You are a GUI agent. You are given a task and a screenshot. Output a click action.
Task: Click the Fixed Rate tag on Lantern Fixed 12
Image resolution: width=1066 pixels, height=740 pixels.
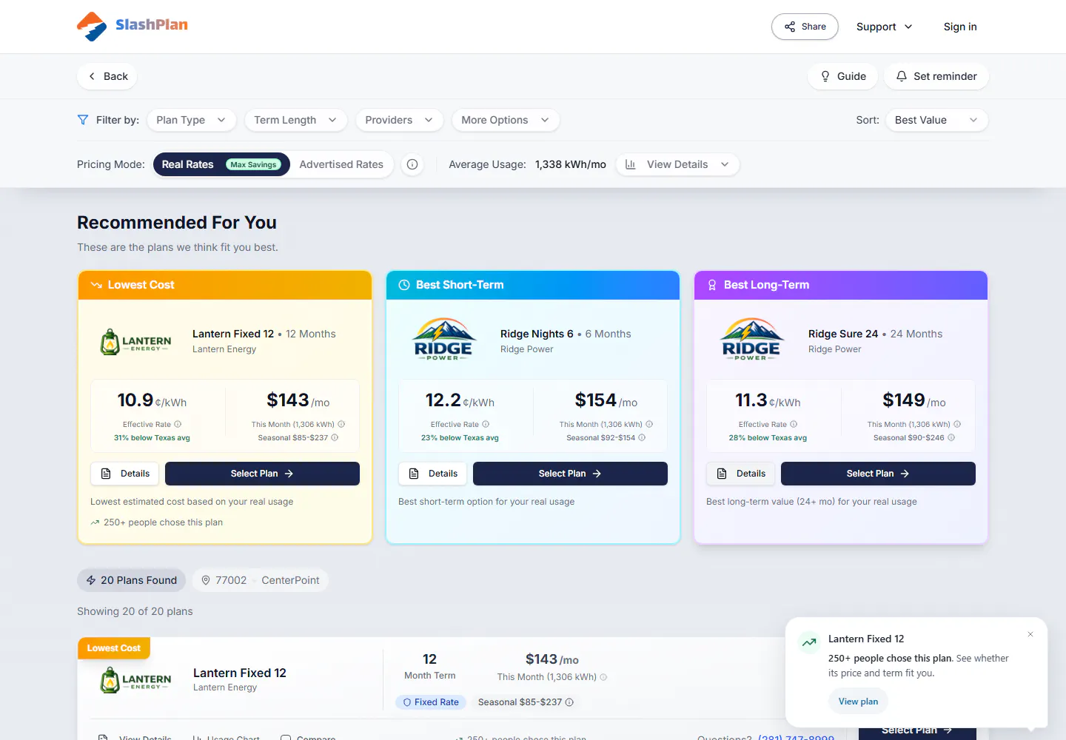click(431, 702)
